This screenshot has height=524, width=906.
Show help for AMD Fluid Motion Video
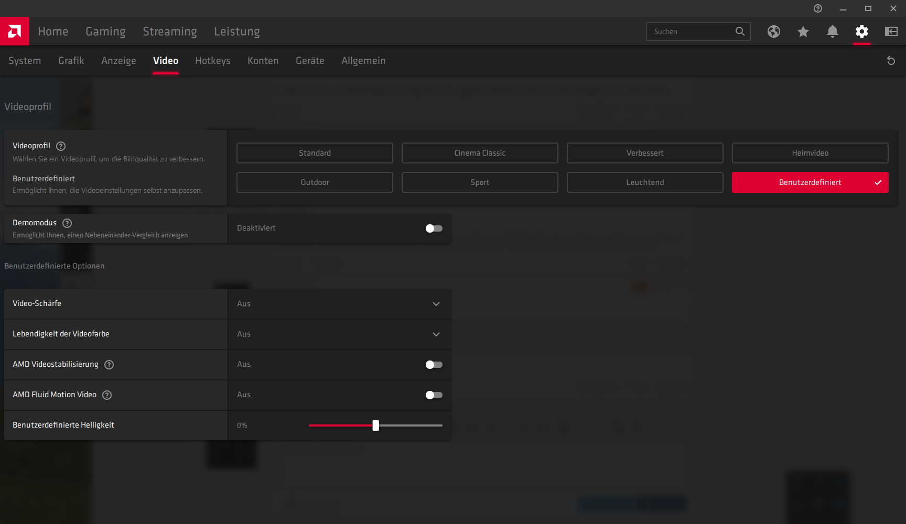pyautogui.click(x=107, y=395)
